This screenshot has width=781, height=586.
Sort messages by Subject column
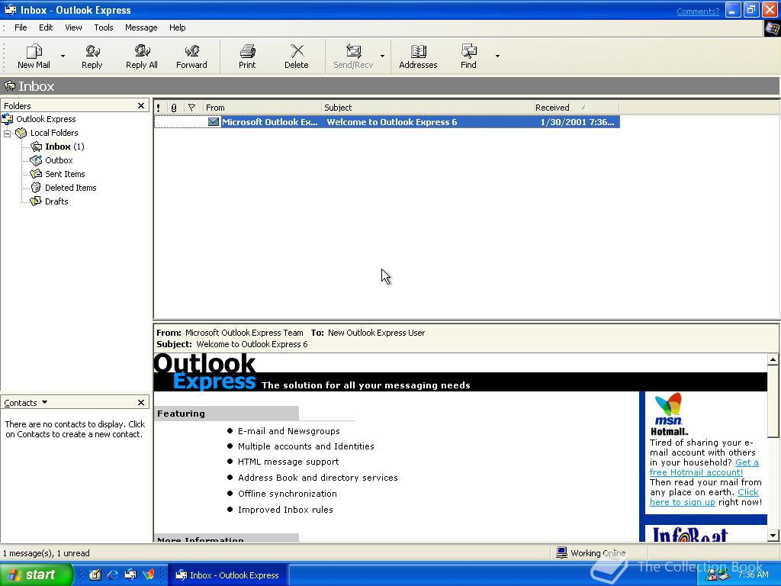click(x=427, y=108)
